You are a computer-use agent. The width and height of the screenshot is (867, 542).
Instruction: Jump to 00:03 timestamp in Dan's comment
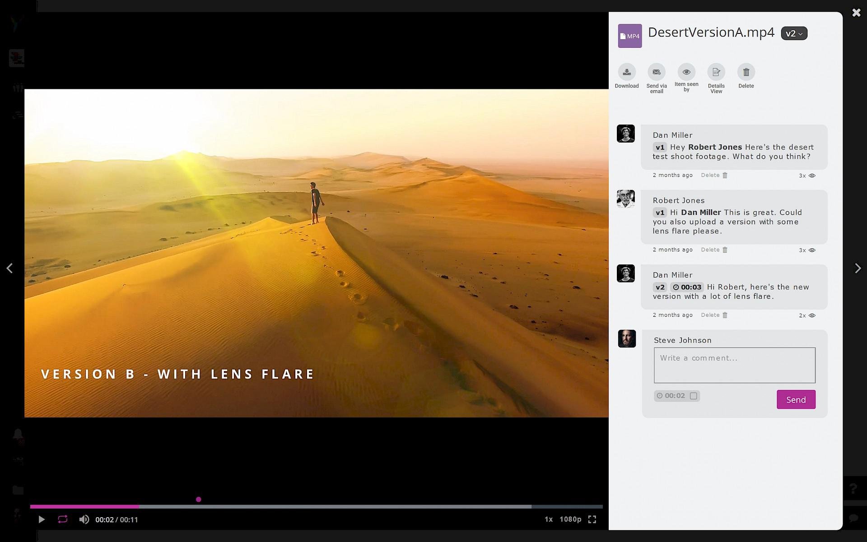pyautogui.click(x=687, y=287)
